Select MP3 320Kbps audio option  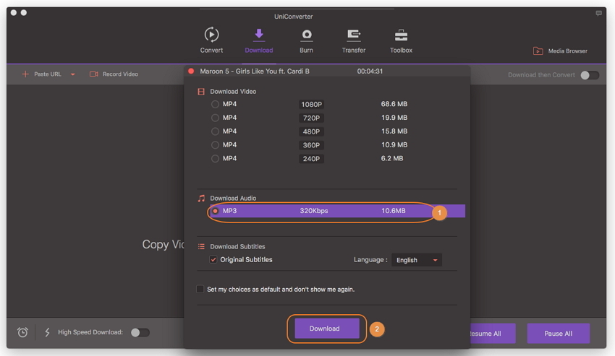[x=215, y=211]
